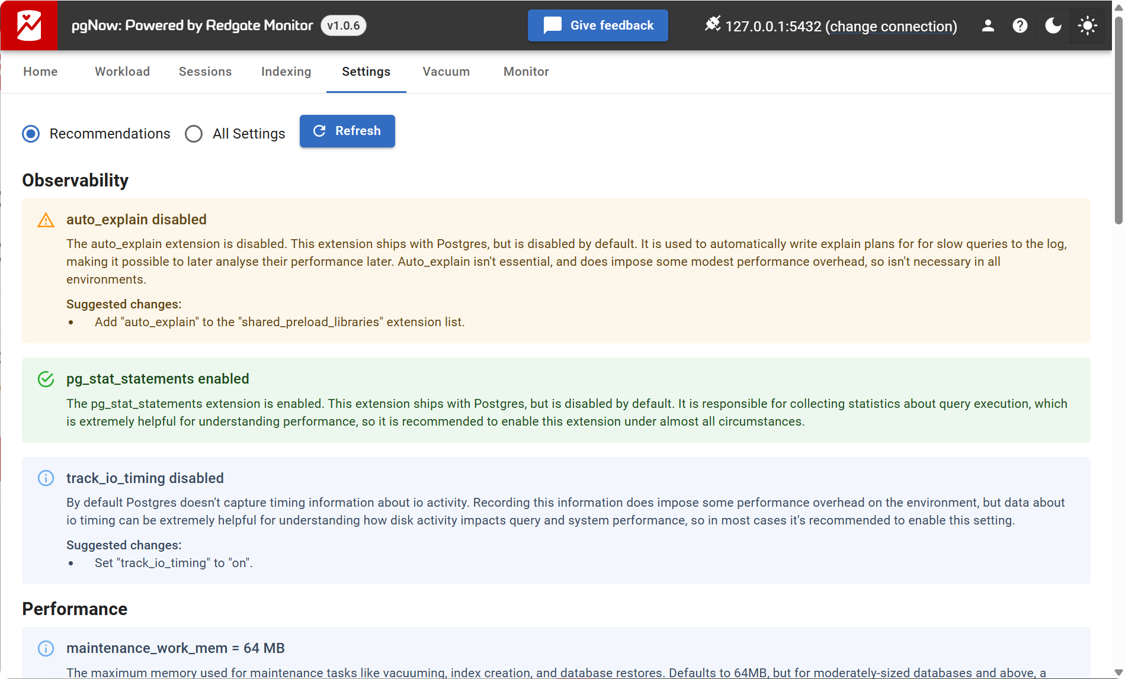Select the Recommendations radio button
Viewport: 1125px width, 679px height.
(x=31, y=134)
